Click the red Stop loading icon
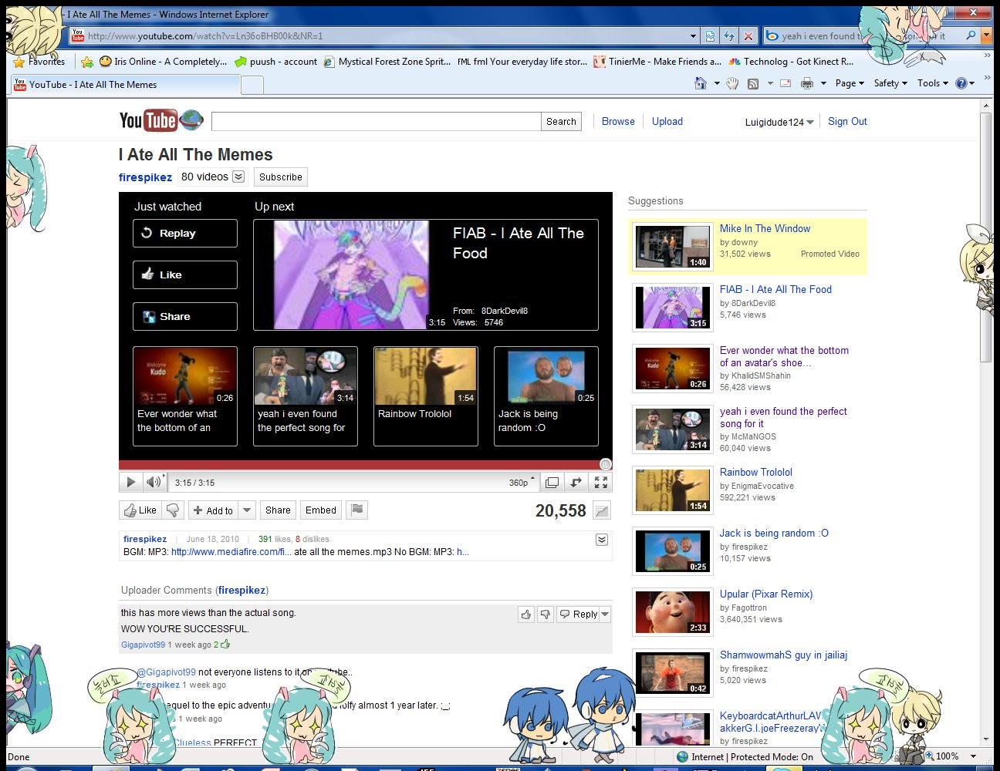The height and width of the screenshot is (771, 1000). pyautogui.click(x=748, y=36)
